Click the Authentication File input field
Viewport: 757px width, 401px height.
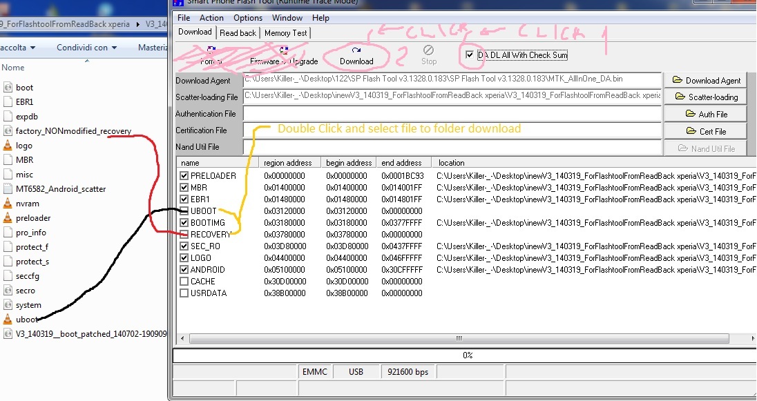coord(452,113)
